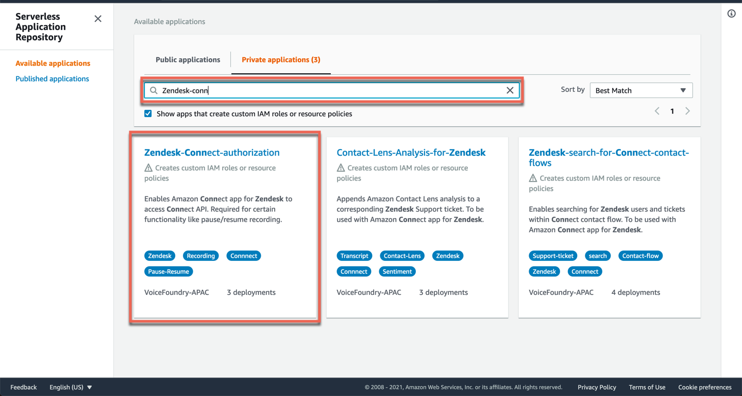This screenshot has width=742, height=396.
Task: Click the Pause-Resume tag
Action: point(168,272)
